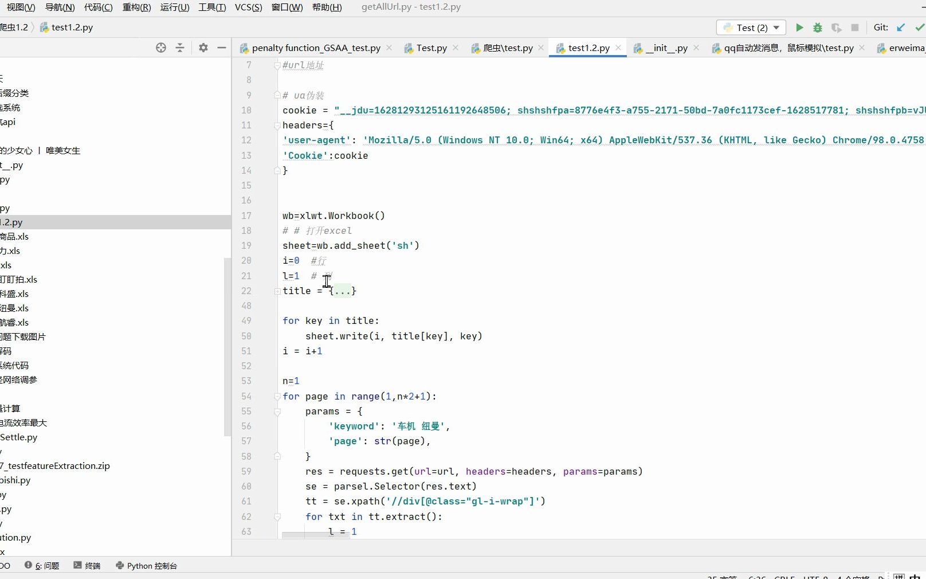Click the Git: label in toolbar
The image size is (926, 579).
(x=881, y=28)
